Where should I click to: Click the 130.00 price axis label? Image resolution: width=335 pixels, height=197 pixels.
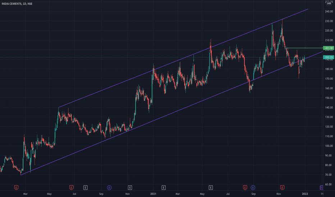tap(329, 117)
